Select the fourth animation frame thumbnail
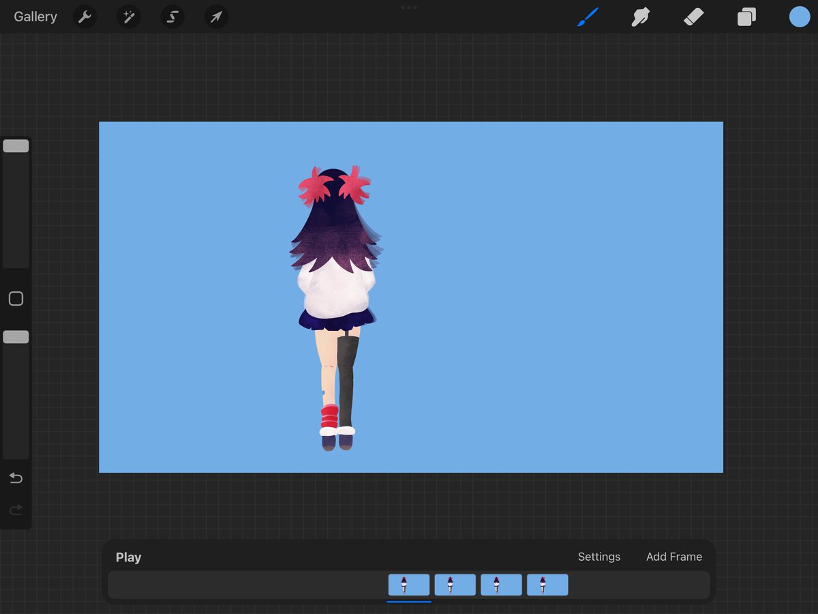 [547, 585]
